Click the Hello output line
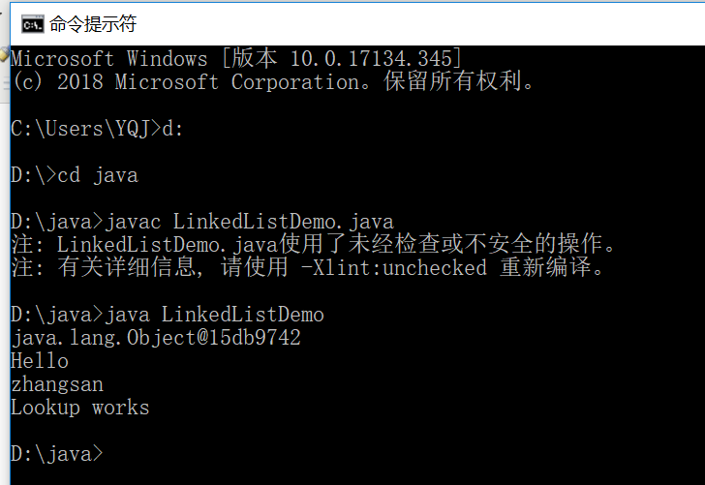 40,361
